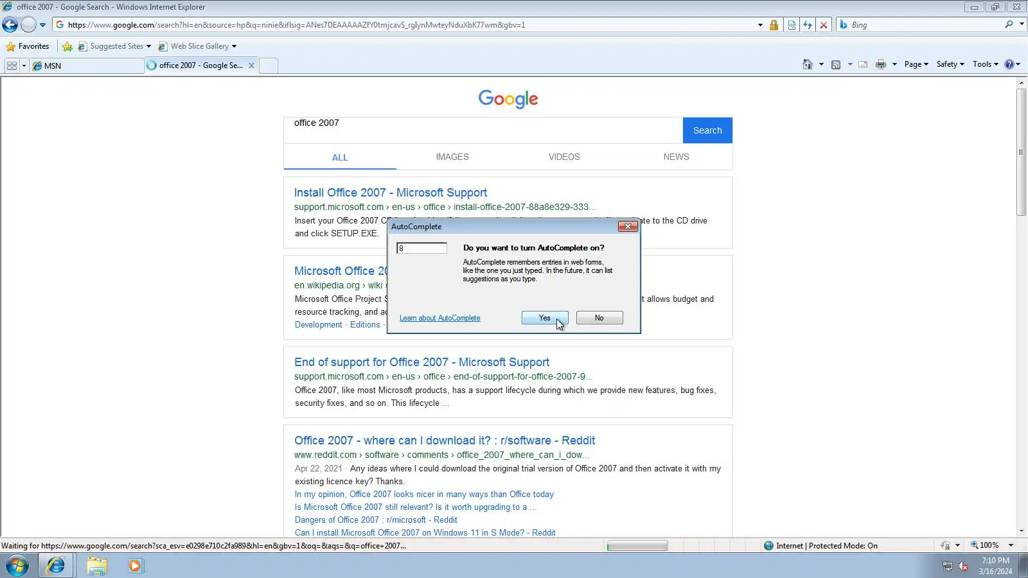1028x578 pixels.
Task: Open 'Dangers of Office 2007' Reddit link
Action: [x=376, y=520]
